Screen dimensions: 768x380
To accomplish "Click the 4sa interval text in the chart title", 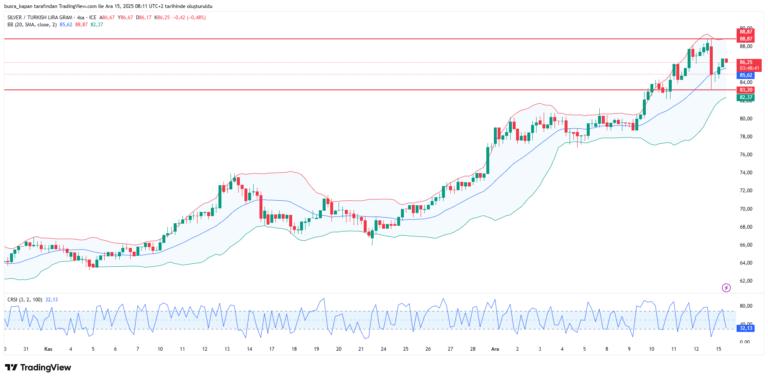I will (81, 18).
